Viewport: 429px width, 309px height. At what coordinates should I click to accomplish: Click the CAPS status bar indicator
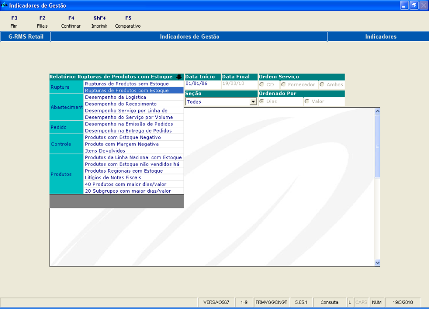pyautogui.click(x=361, y=302)
